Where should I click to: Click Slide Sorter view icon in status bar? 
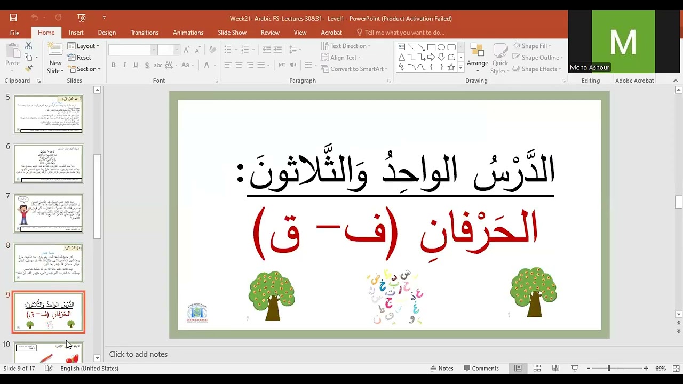click(x=537, y=369)
